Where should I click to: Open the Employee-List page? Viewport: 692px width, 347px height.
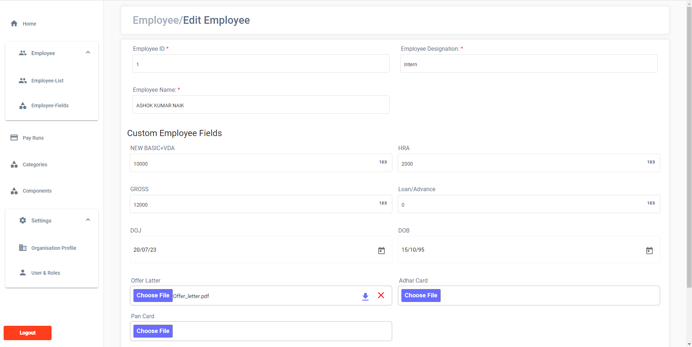point(47,81)
